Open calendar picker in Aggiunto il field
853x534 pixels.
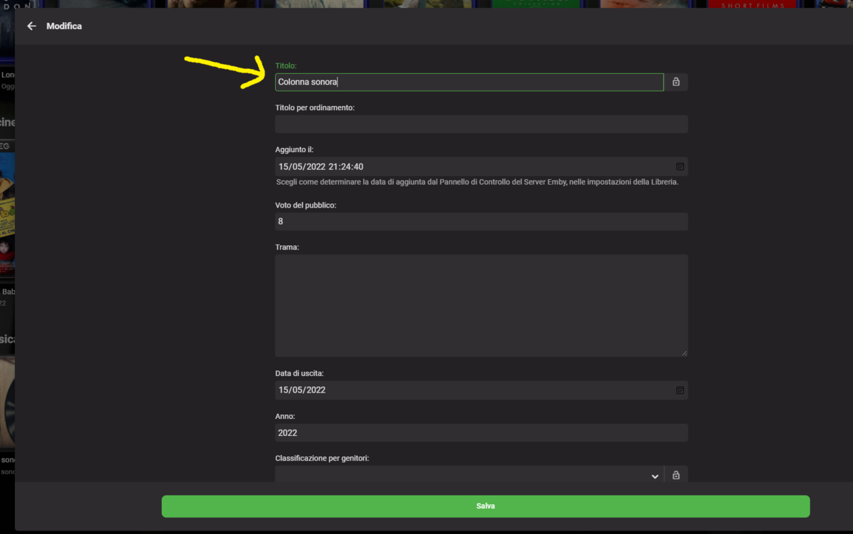click(680, 166)
